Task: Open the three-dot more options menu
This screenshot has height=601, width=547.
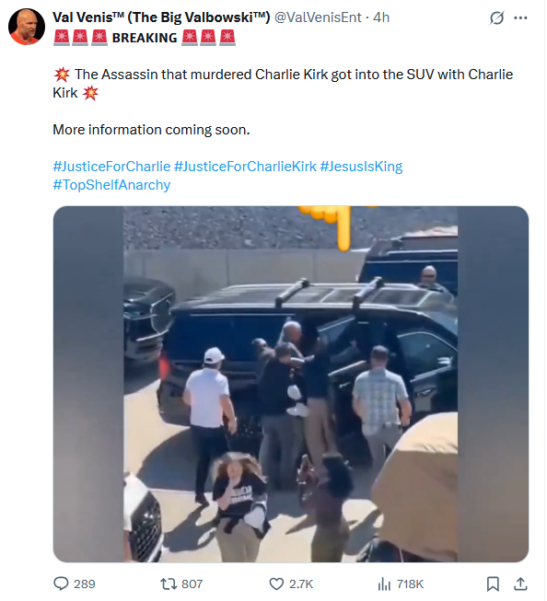Action: click(520, 17)
